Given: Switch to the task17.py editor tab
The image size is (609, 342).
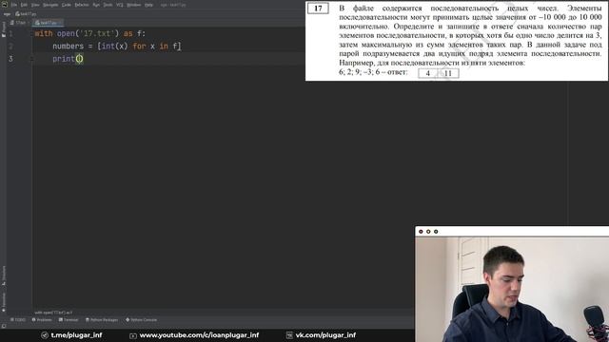Looking at the screenshot, I should (47, 23).
